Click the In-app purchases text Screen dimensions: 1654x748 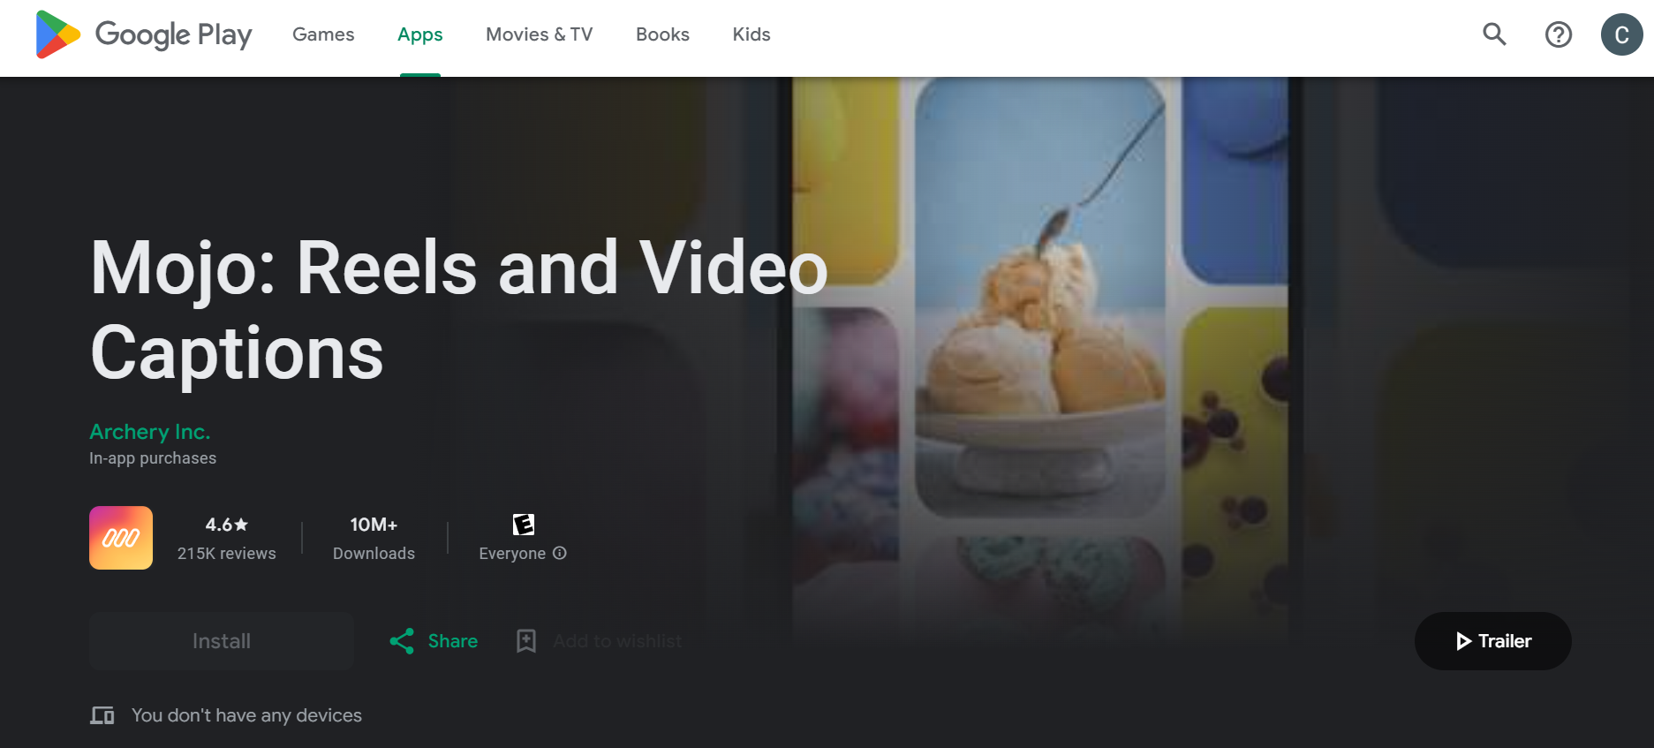153,458
